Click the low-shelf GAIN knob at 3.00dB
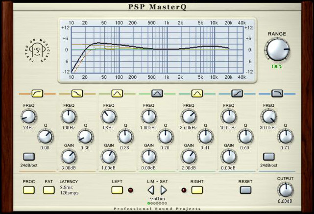This screenshot has width=314, height=214. click(69, 157)
